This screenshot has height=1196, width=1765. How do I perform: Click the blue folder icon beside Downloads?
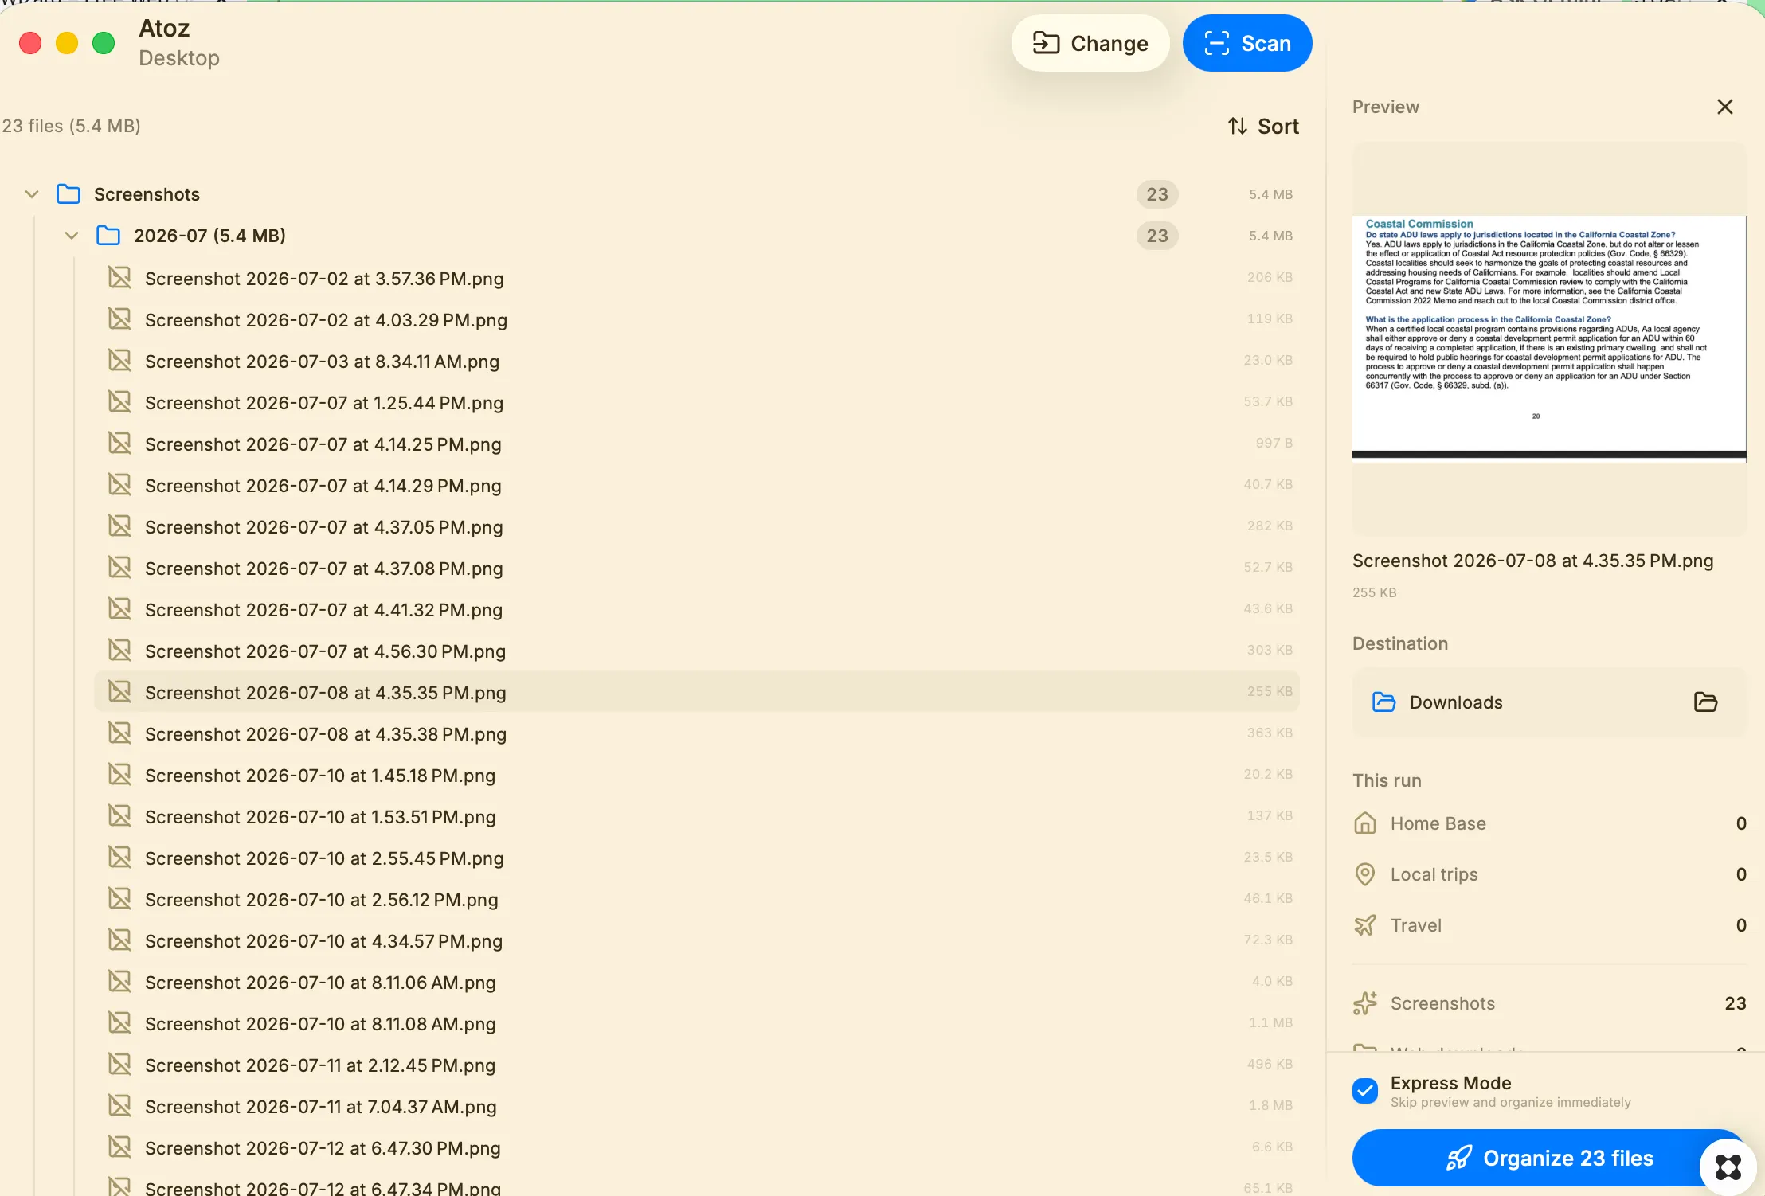pos(1384,702)
